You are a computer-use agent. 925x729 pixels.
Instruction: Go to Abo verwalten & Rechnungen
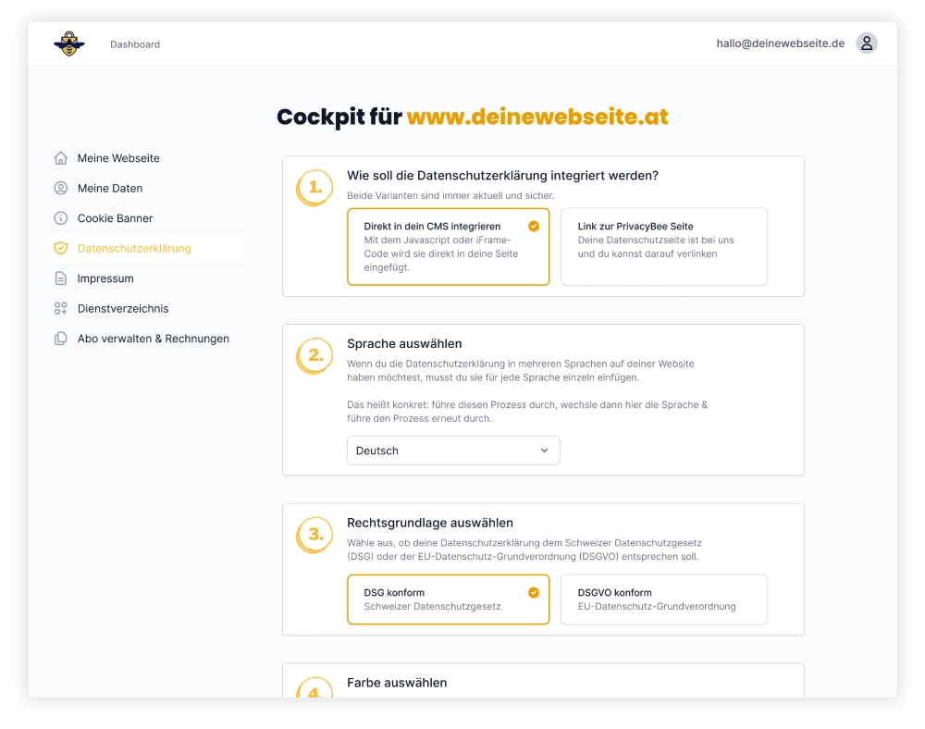[x=154, y=339]
